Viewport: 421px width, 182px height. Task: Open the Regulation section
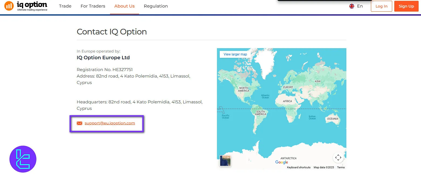click(156, 6)
